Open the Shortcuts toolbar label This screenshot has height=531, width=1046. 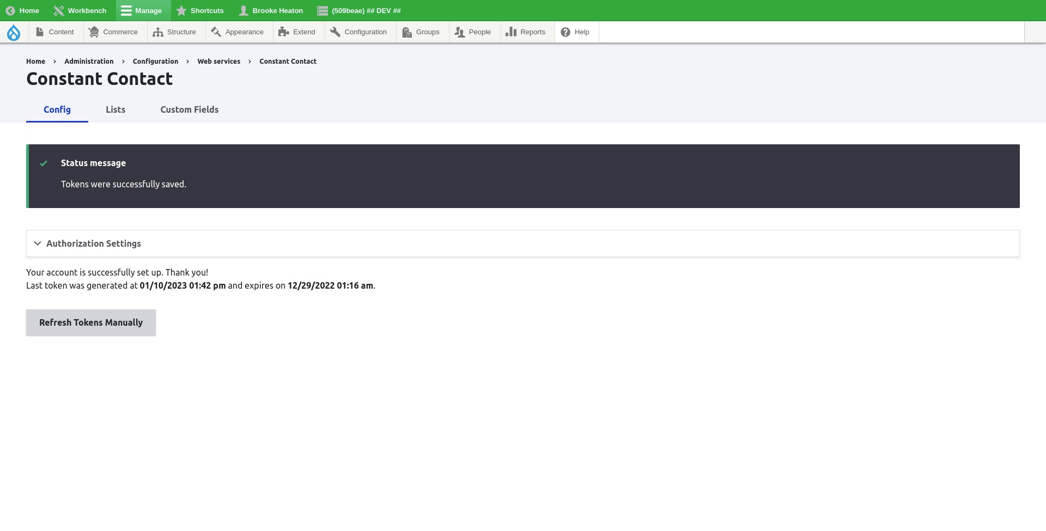(207, 11)
